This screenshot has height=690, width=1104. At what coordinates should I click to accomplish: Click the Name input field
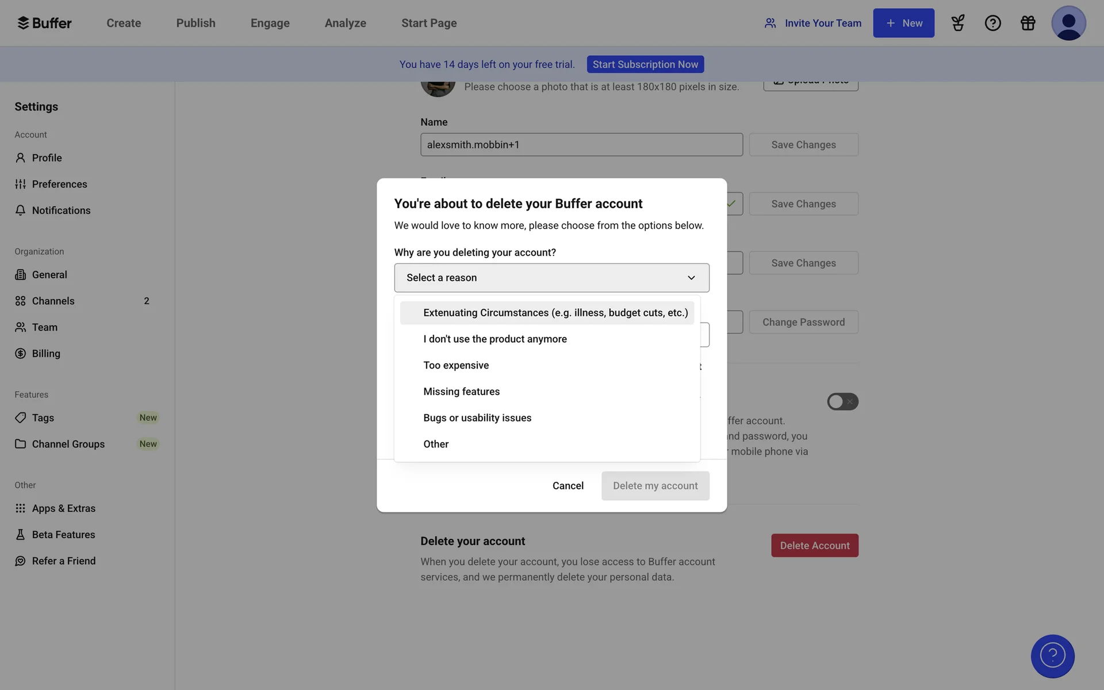pos(581,145)
